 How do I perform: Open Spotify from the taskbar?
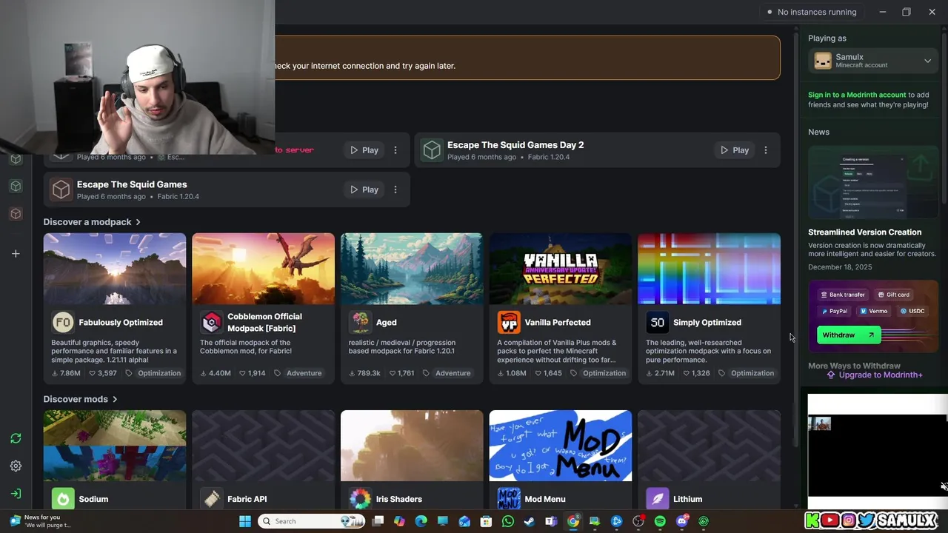click(x=660, y=521)
